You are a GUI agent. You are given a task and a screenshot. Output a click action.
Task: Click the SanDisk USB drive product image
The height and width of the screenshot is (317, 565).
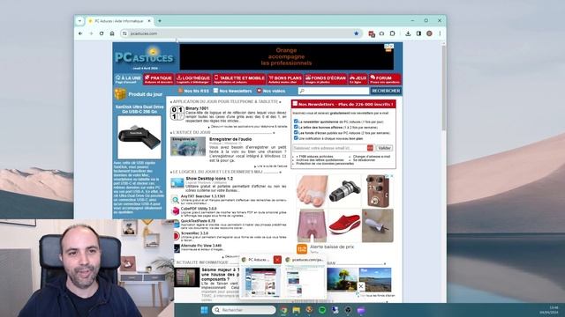point(139,137)
